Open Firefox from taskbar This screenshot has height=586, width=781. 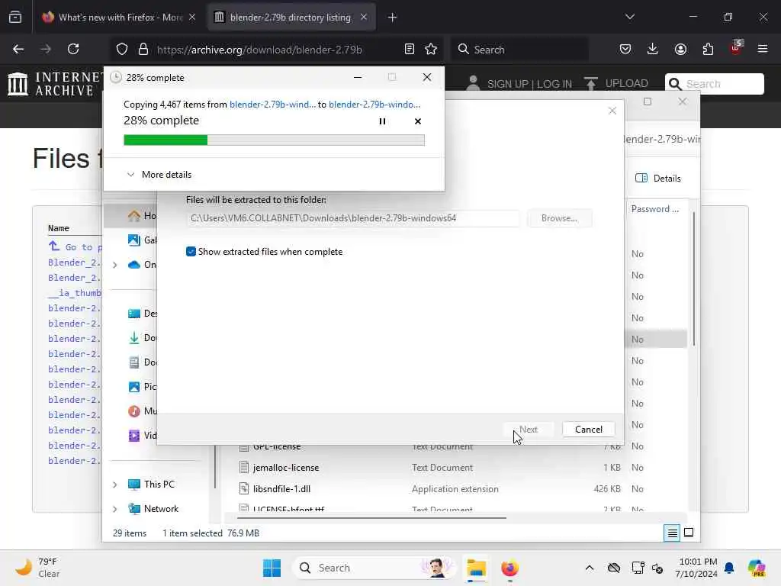[x=509, y=568]
